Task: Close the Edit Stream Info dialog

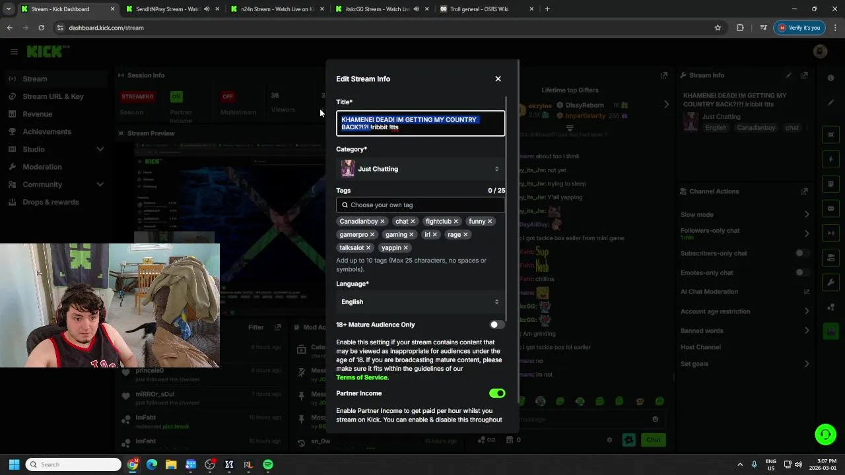Action: click(x=498, y=79)
